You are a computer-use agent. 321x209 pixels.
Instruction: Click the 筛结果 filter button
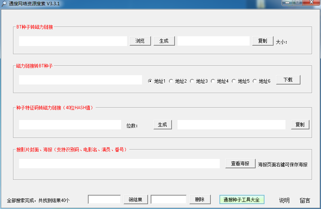coord(136,200)
